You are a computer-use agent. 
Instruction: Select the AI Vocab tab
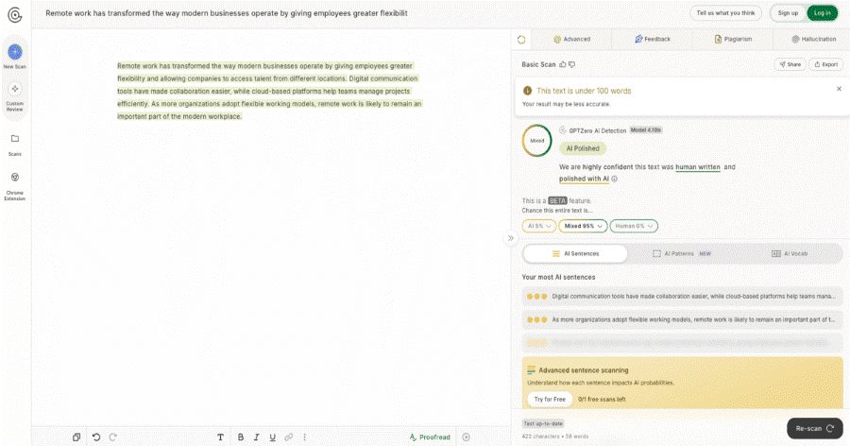(790, 253)
